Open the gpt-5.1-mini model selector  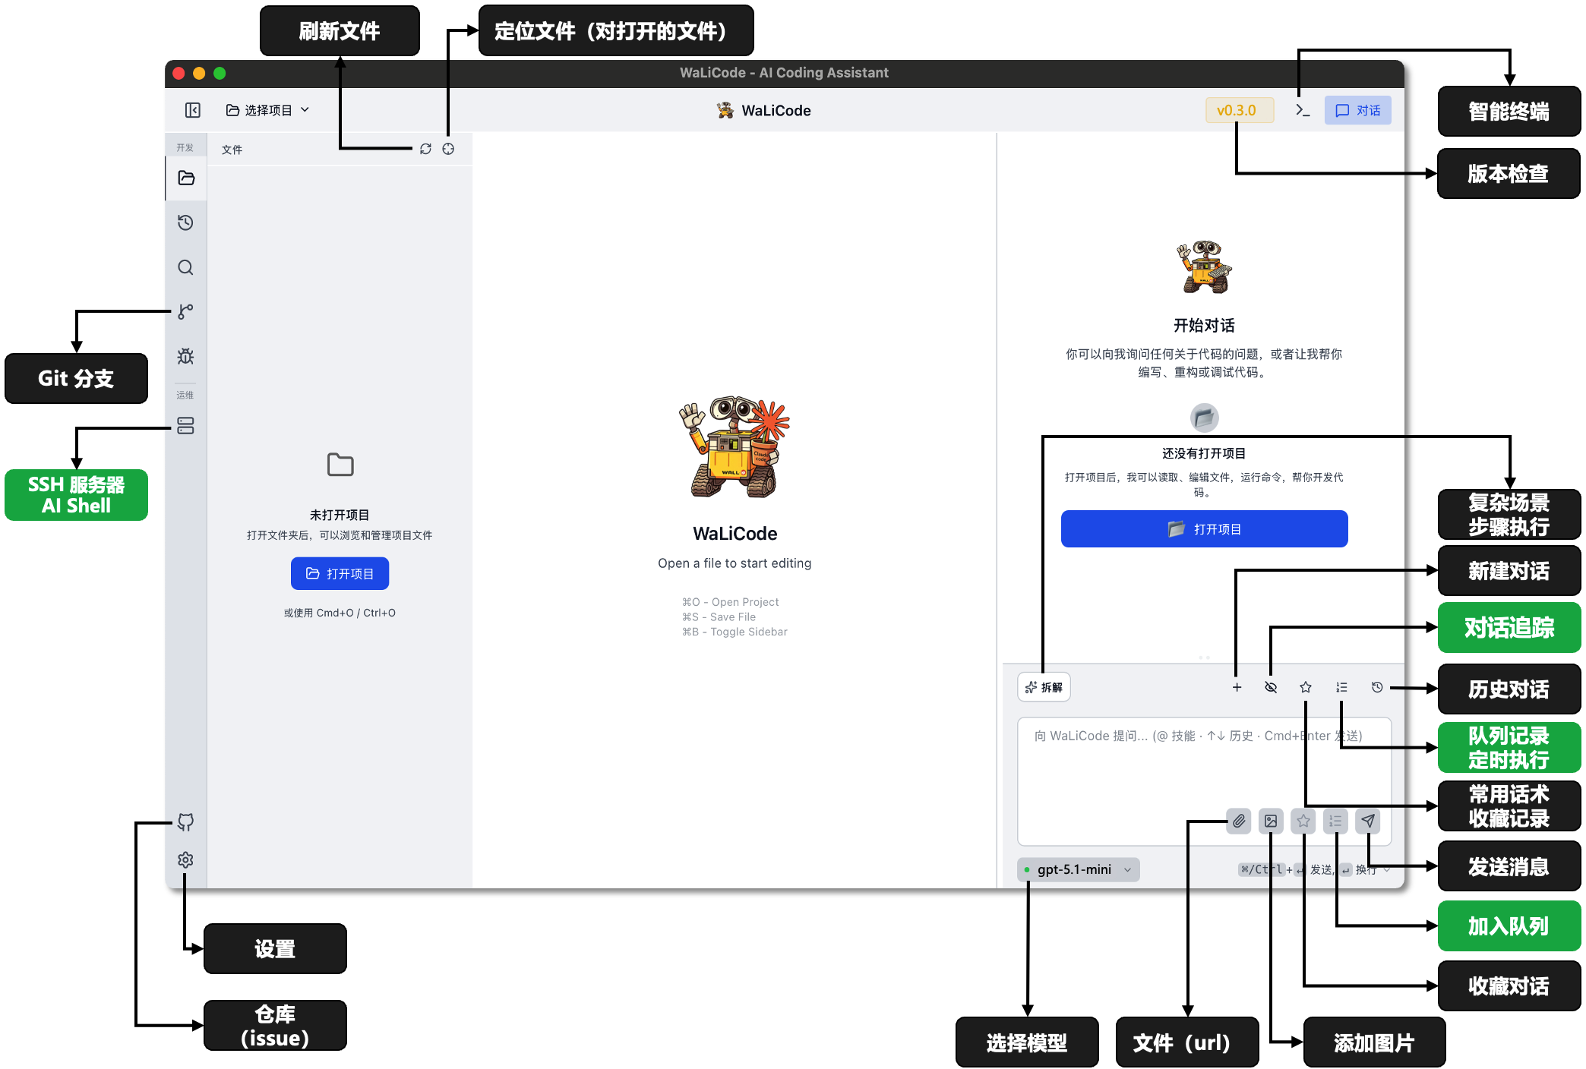pyautogui.click(x=1078, y=869)
